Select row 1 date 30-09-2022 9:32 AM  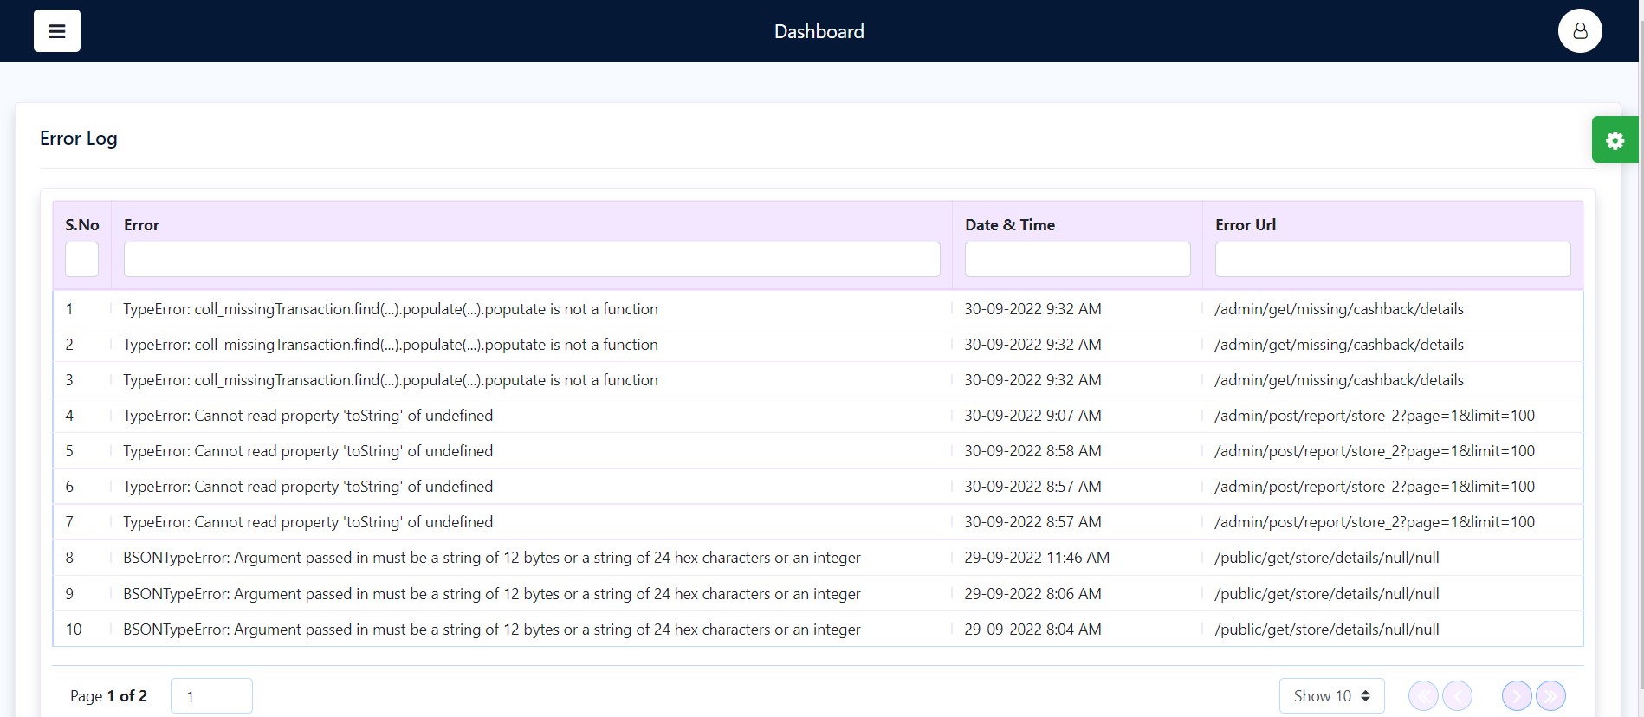(1032, 309)
